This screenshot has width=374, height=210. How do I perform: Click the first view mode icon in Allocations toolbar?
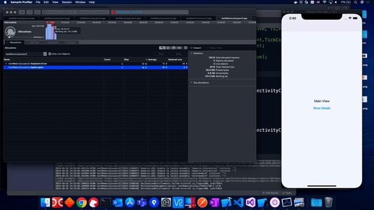(162, 48)
